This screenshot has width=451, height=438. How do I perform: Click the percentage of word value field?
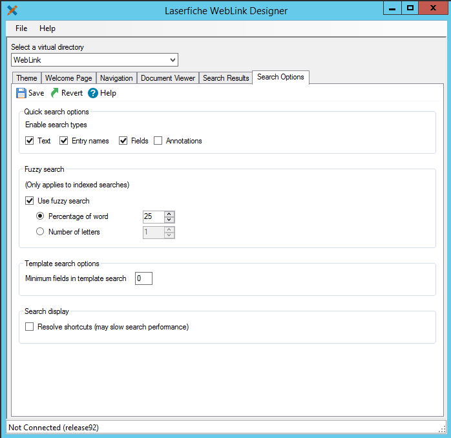tap(154, 216)
